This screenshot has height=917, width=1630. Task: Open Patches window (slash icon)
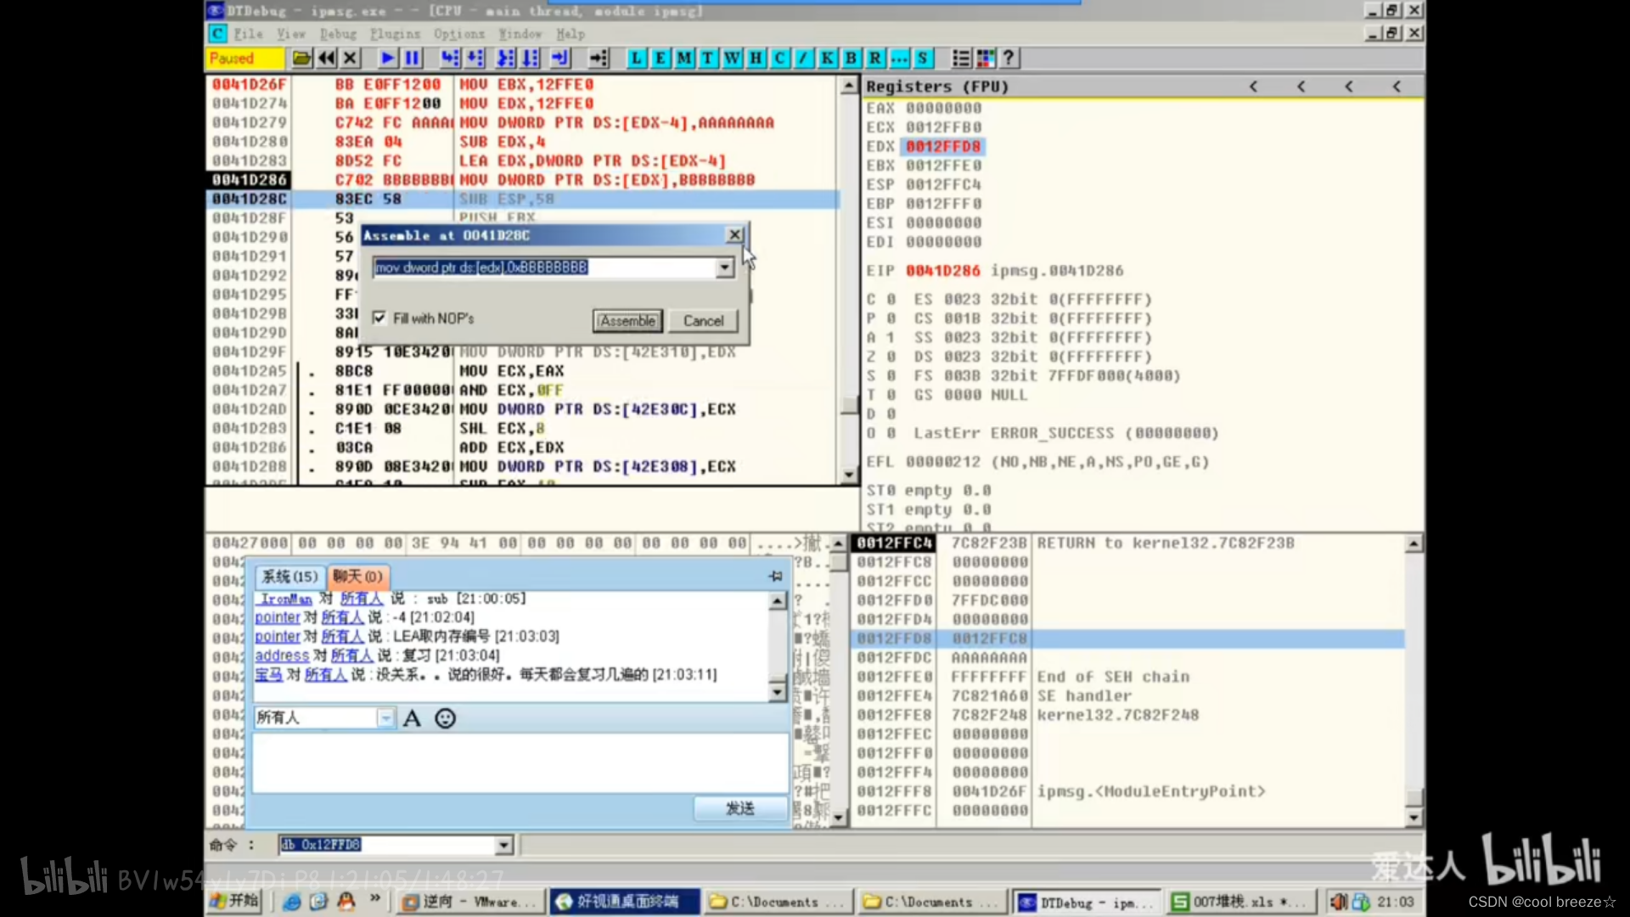click(803, 59)
